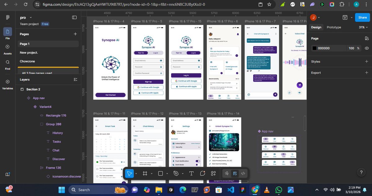Screen dimensions: 372x196
Task: Select the New project. page
Action: [x=48, y=53]
